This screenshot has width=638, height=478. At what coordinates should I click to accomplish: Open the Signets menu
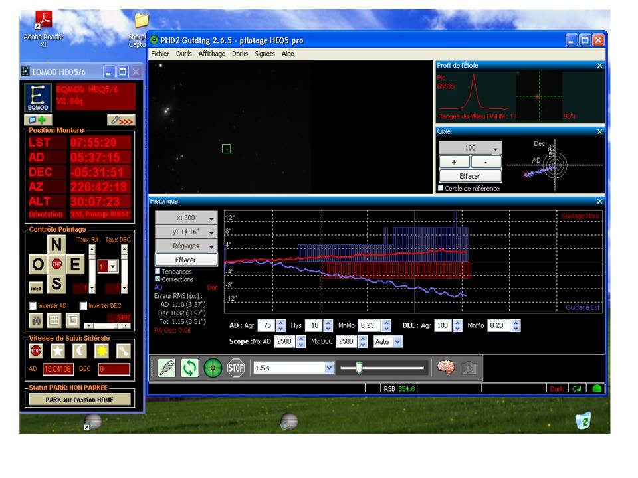tap(265, 54)
